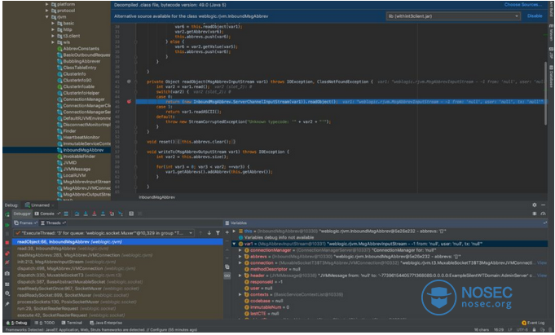Select the ConnectionManager class in project tree
The width and height of the screenshot is (555, 335).
pyautogui.click(x=83, y=99)
